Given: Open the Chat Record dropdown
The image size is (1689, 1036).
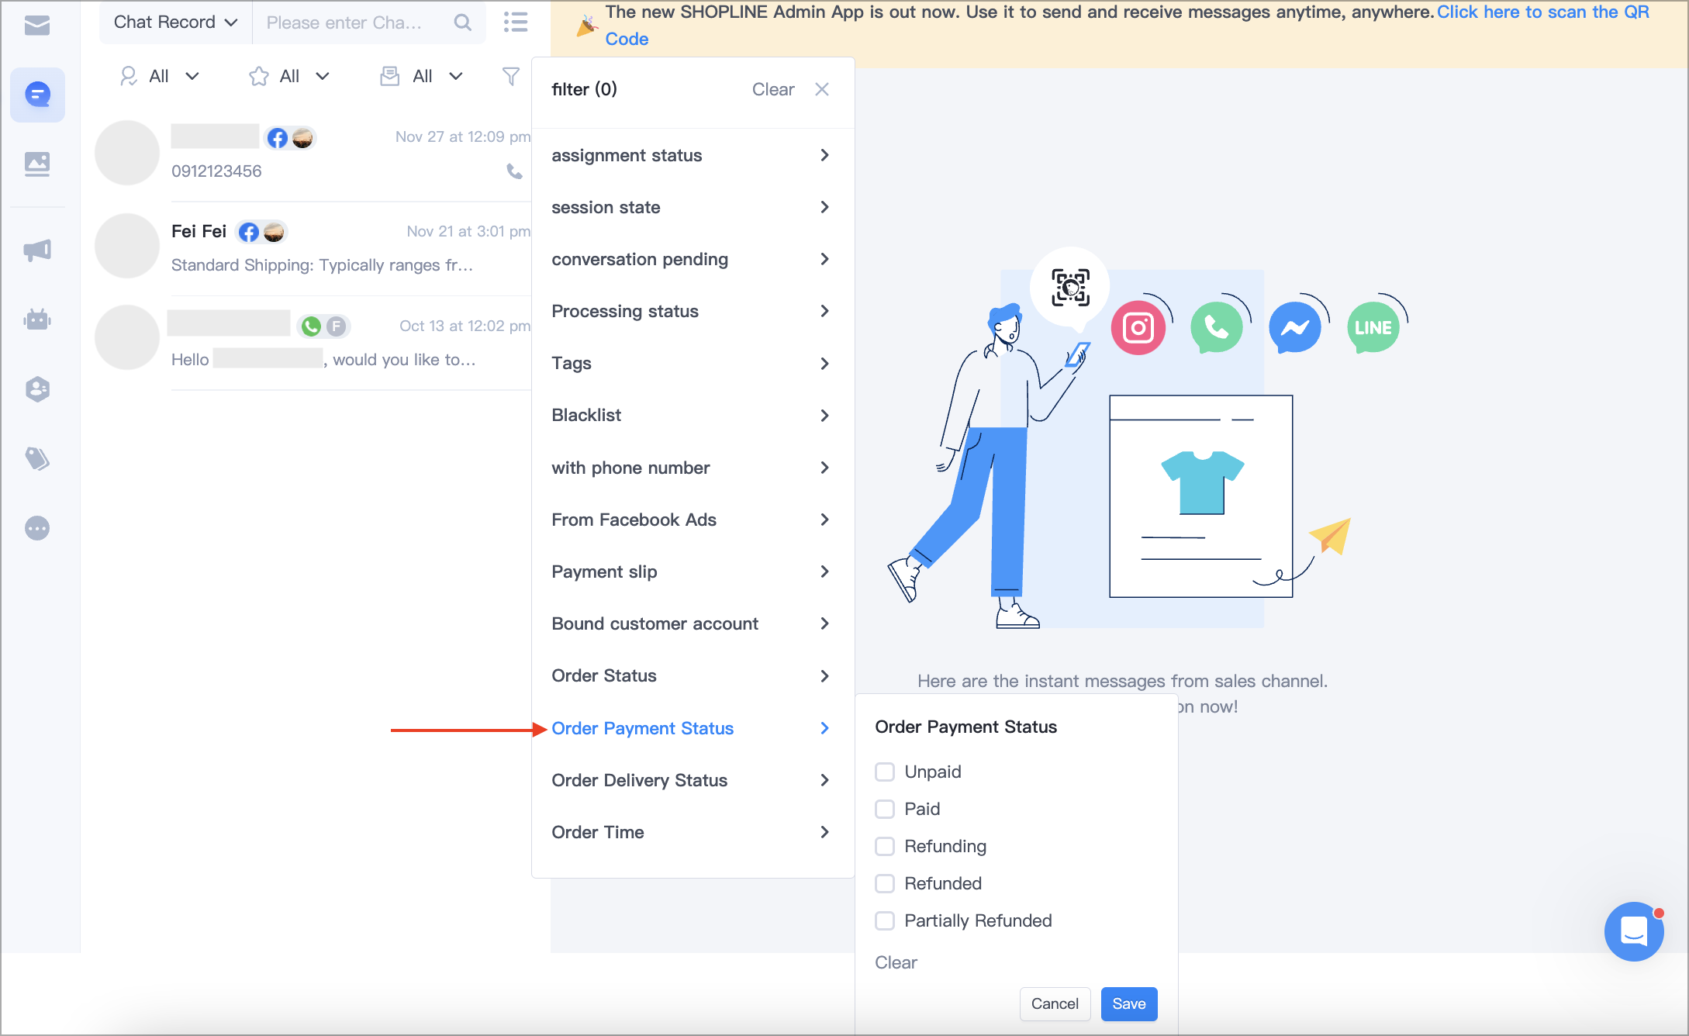Looking at the screenshot, I should pos(176,22).
